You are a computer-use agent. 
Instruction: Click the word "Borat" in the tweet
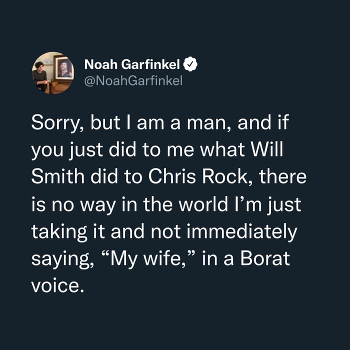coord(265,258)
